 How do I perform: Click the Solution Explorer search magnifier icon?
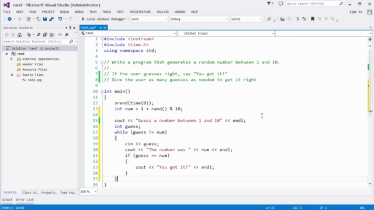[71, 41]
